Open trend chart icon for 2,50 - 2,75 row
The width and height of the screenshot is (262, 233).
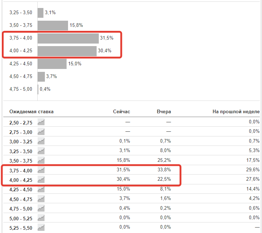(x=41, y=122)
